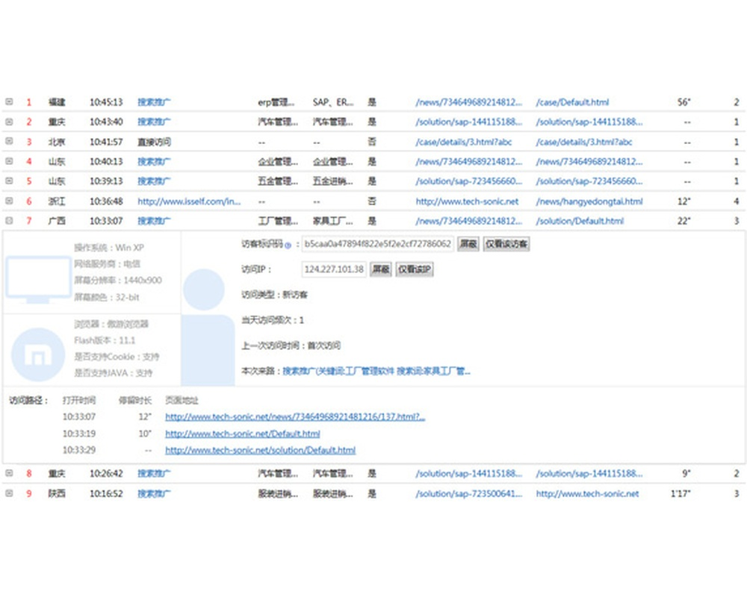The image size is (747, 597).
Task: Click open time 10:33:19 in visit path
Action: [79, 434]
